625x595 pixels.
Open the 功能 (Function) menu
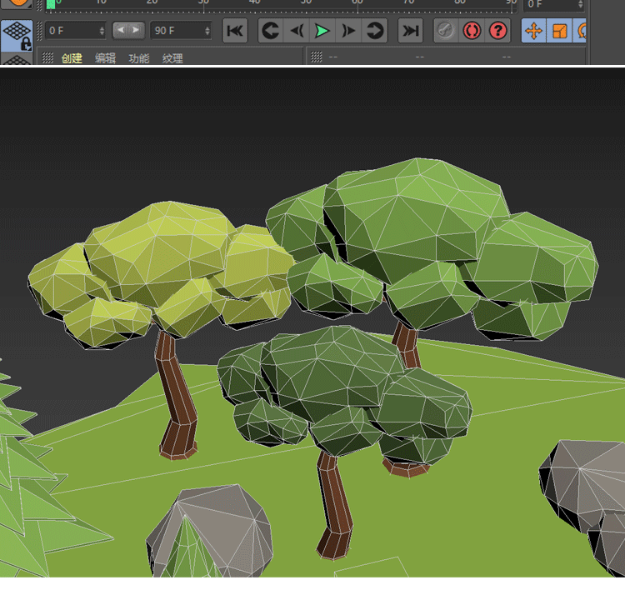tap(138, 58)
